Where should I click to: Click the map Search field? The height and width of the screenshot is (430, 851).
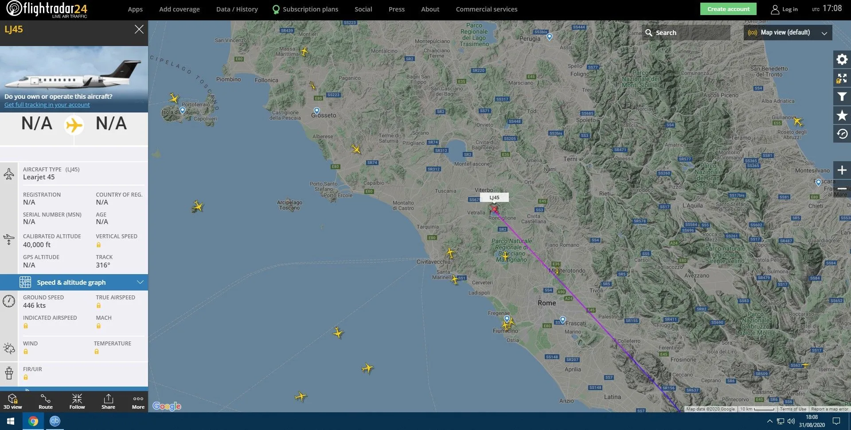pyautogui.click(x=686, y=33)
